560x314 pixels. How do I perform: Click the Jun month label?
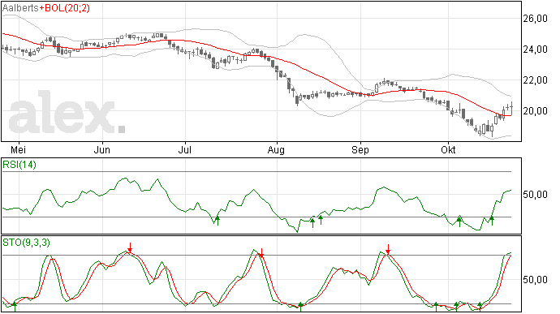pyautogui.click(x=102, y=149)
